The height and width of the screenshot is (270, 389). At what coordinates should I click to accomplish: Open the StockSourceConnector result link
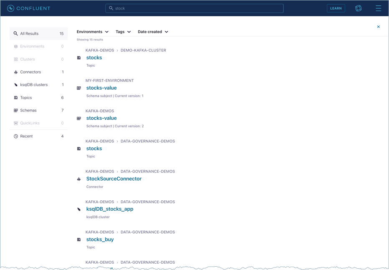114,179
